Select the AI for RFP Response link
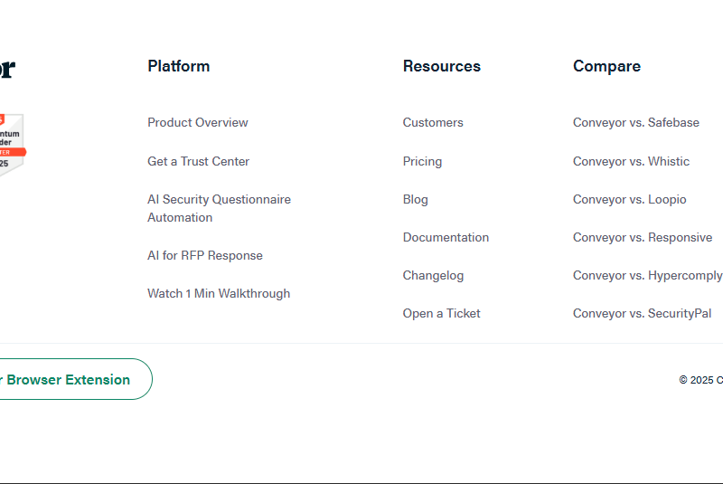The height and width of the screenshot is (484, 723). pyautogui.click(x=204, y=255)
